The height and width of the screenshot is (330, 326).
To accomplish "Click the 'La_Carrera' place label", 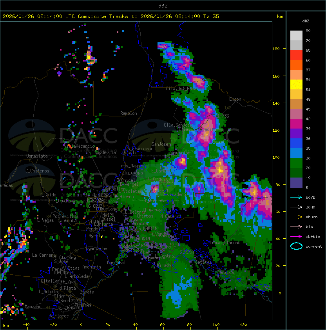I will (x=44, y=255).
